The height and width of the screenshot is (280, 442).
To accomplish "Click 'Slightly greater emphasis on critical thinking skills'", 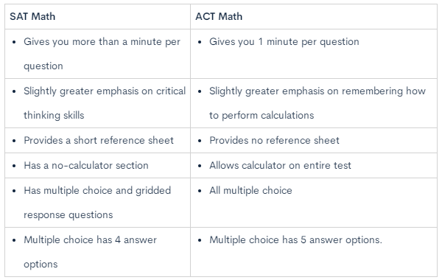I will (105, 103).
